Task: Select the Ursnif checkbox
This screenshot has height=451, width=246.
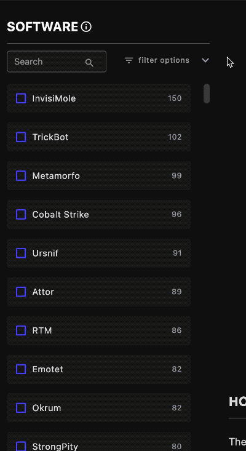Action: pos(21,253)
